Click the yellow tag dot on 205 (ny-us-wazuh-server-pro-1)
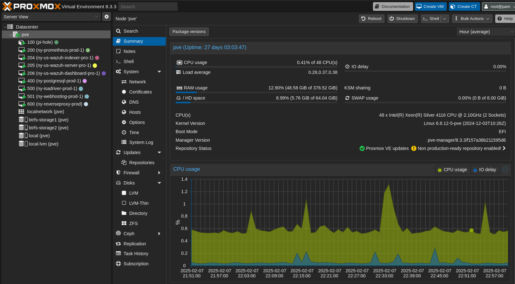The height and width of the screenshot is (284, 515). (95, 66)
